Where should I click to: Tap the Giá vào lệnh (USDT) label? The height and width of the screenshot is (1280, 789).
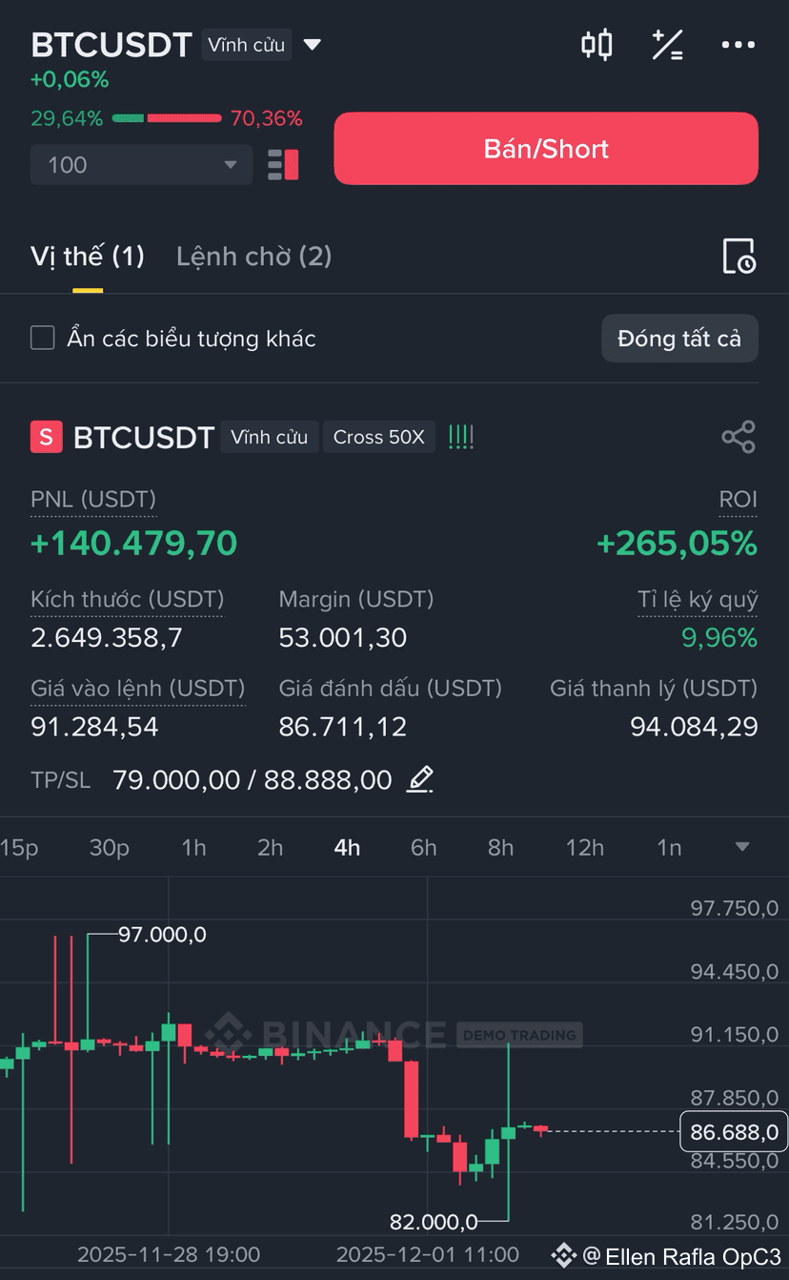pos(138,688)
